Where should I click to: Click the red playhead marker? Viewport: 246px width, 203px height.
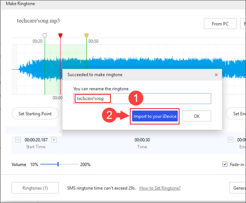point(60,36)
